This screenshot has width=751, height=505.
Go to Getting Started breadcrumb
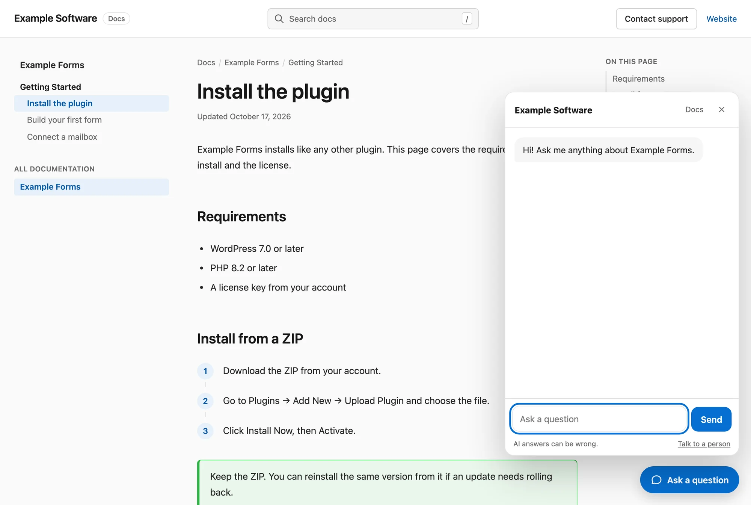(315, 62)
